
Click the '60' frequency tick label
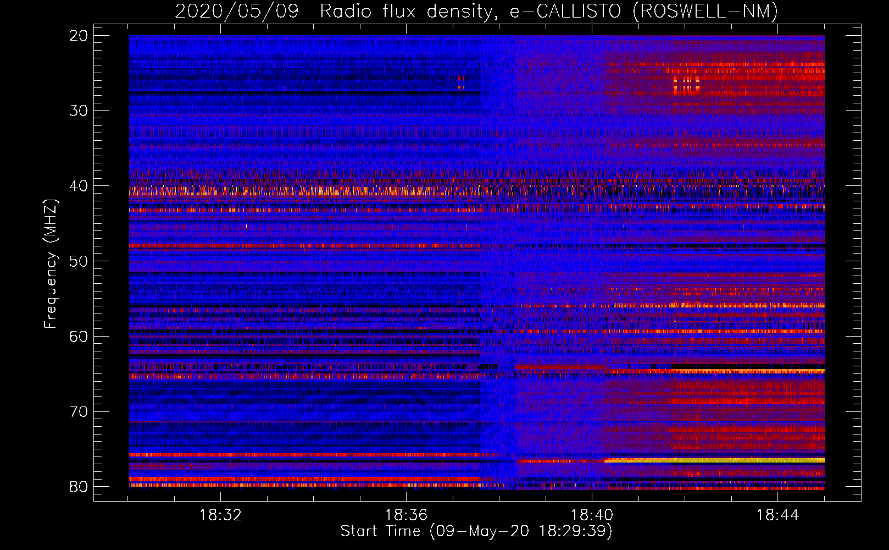coord(79,337)
